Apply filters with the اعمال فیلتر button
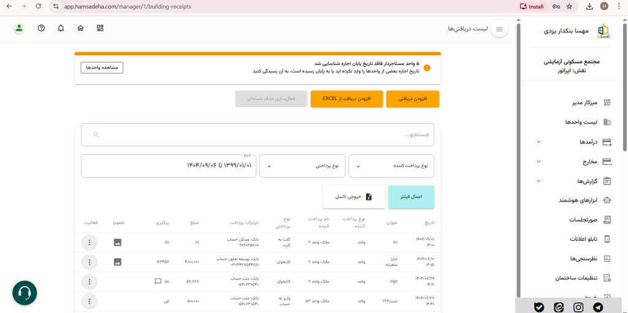The width and height of the screenshot is (628, 313). tap(412, 197)
